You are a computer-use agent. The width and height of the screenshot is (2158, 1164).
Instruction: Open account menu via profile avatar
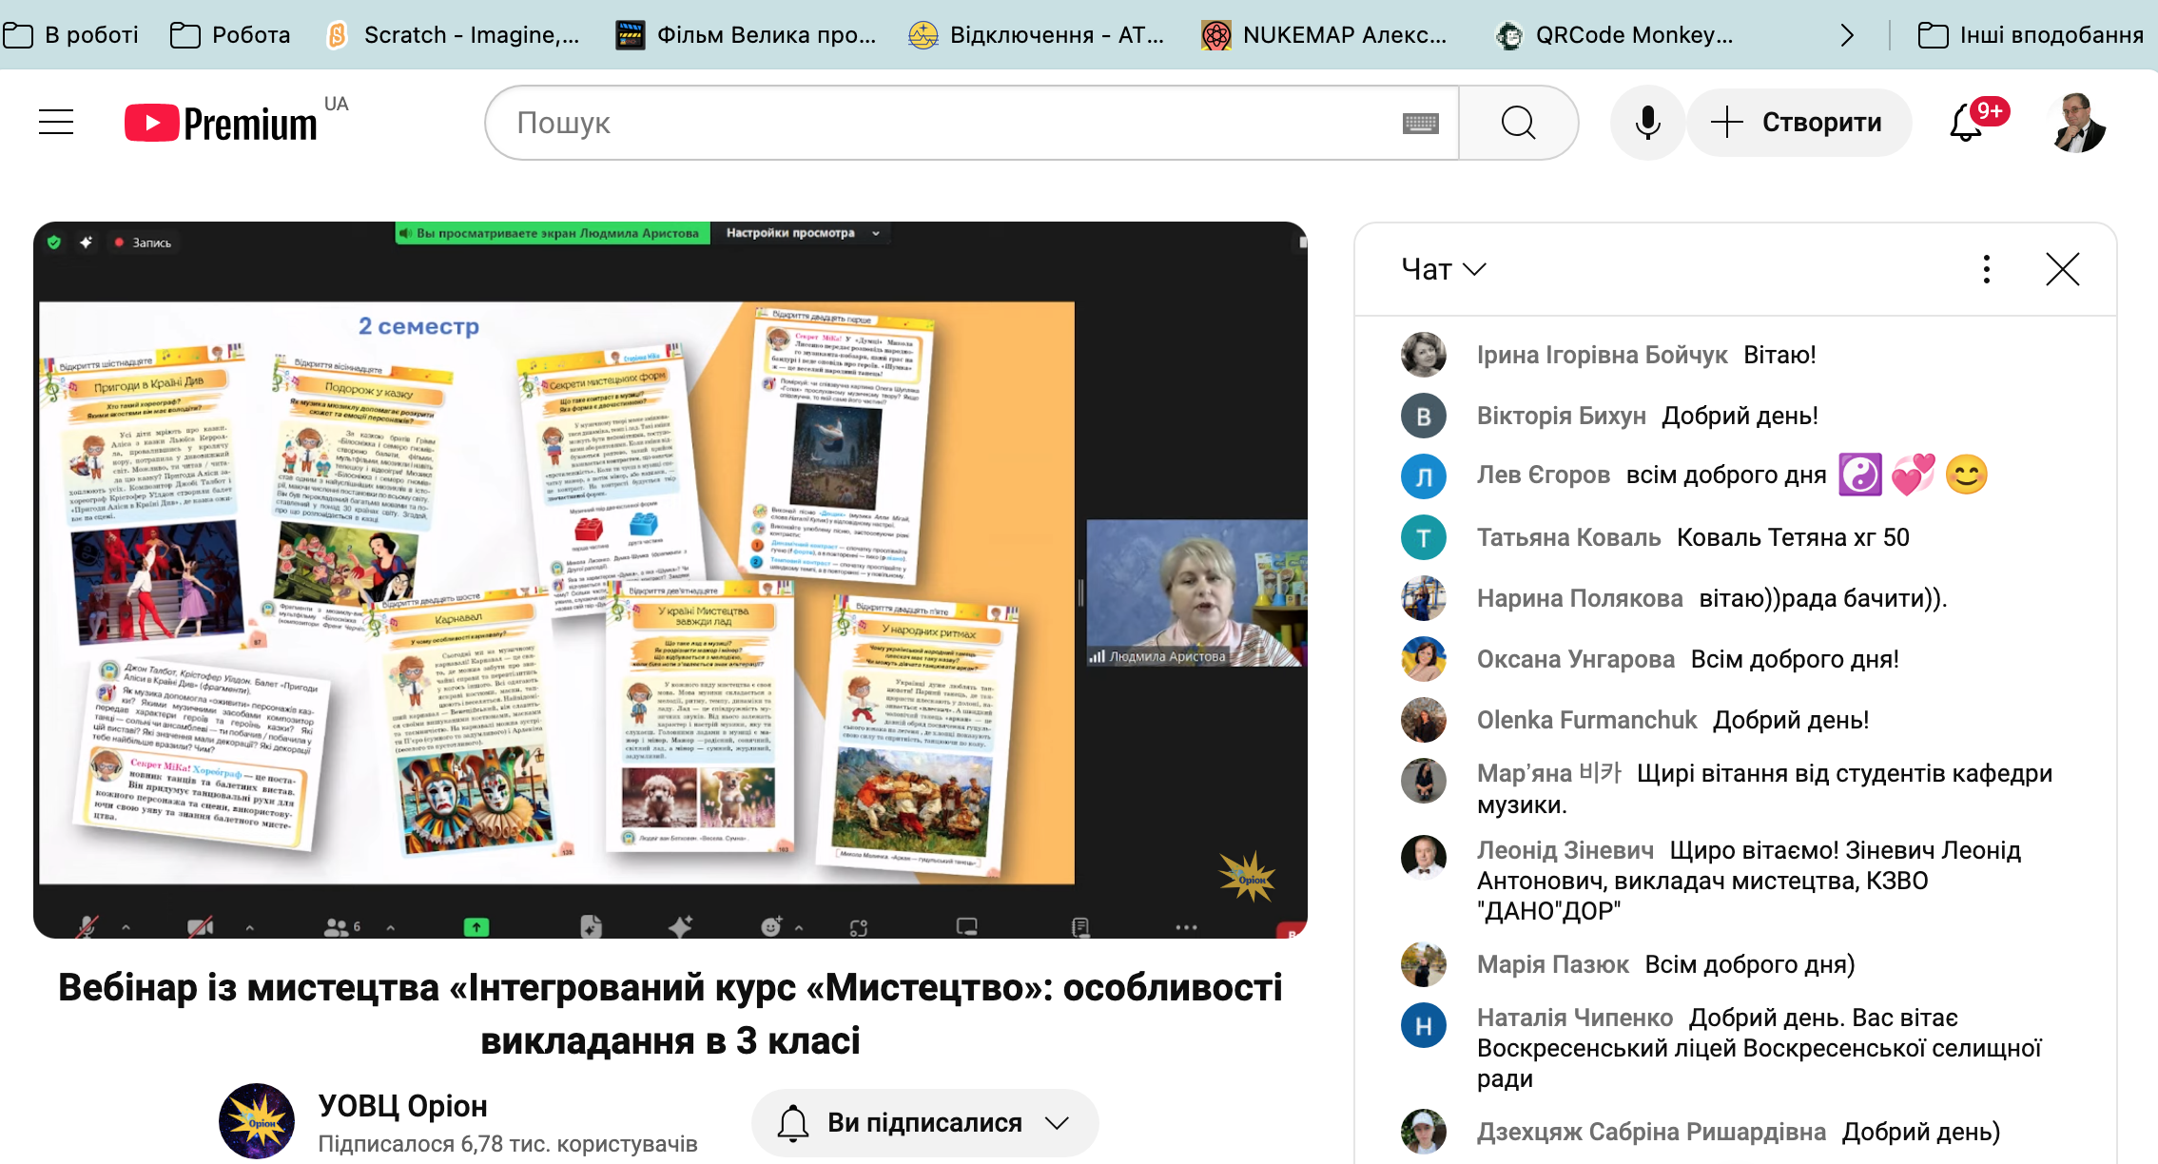pos(2078,123)
